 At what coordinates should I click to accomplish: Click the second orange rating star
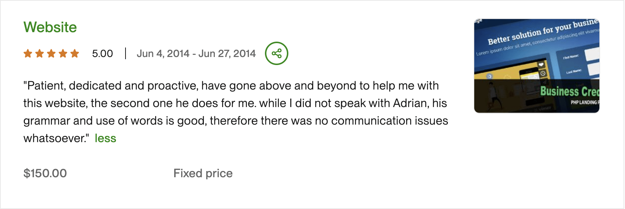tap(40, 54)
